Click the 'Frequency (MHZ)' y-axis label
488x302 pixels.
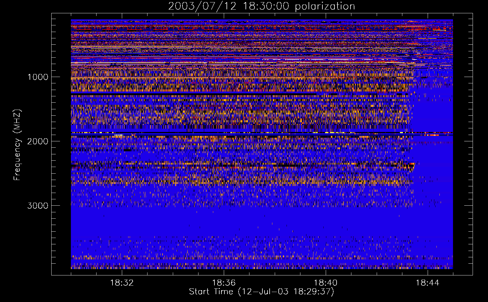17,145
